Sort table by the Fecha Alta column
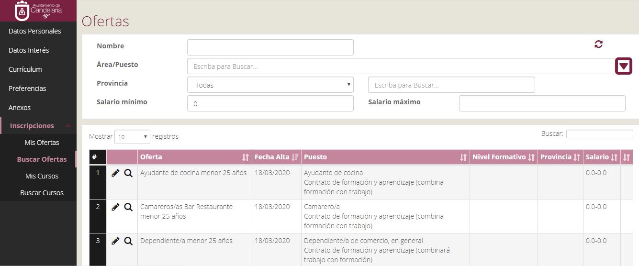 277,157
